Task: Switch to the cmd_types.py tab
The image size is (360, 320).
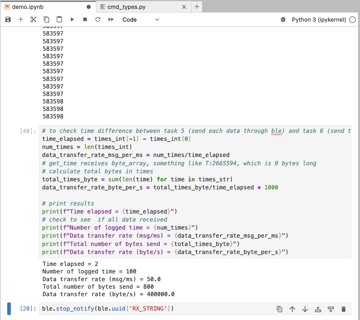Action: click(x=126, y=7)
